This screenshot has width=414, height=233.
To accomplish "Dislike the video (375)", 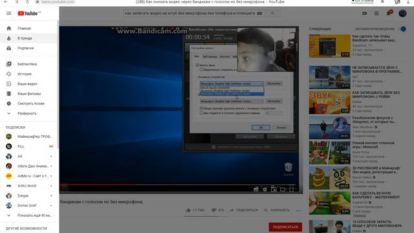I will pos(217,210).
